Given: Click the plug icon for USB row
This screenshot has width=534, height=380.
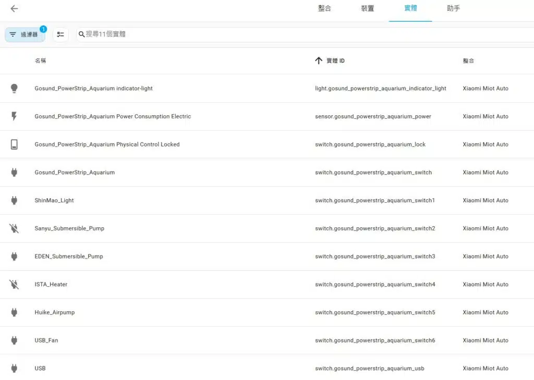Looking at the screenshot, I should coord(14,368).
